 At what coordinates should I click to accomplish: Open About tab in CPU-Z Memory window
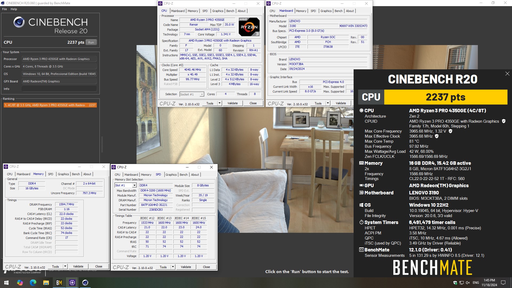tap(87, 174)
